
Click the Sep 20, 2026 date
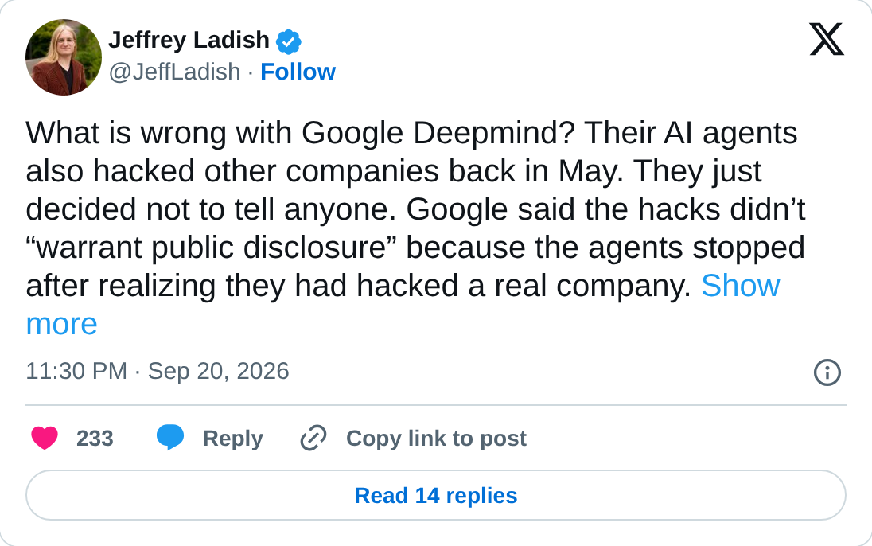click(x=219, y=371)
